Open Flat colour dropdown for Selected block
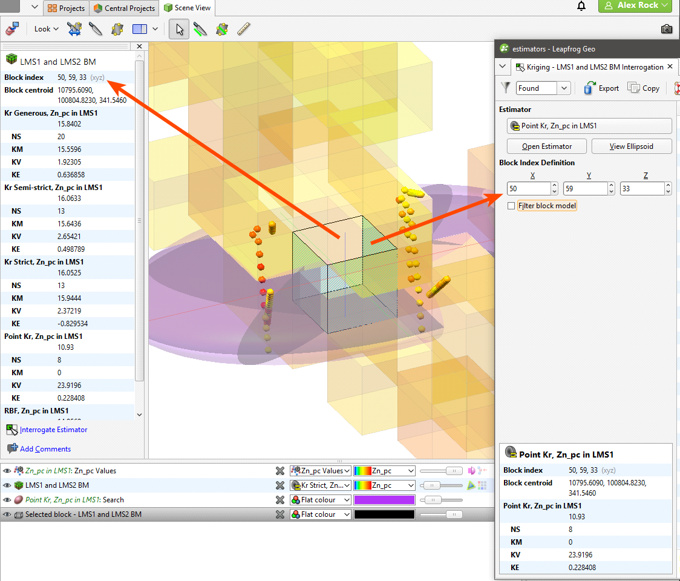Viewport: 680px width, 581px height. (321, 514)
